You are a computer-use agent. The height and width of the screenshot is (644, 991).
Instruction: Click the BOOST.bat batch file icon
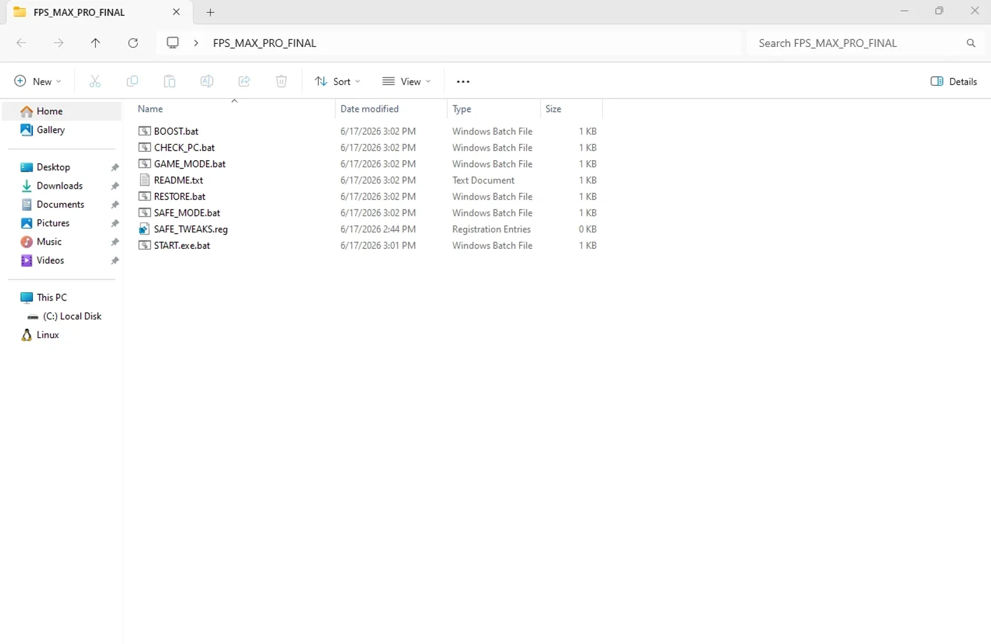click(144, 131)
